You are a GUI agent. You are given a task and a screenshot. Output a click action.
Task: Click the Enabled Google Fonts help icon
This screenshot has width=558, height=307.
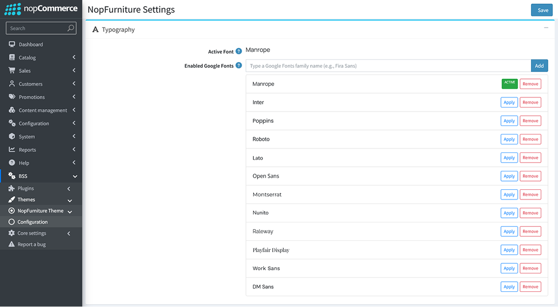[239, 66]
